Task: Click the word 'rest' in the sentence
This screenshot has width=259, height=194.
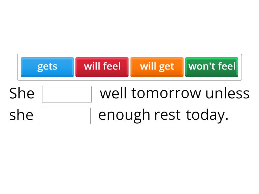Action: tap(168, 115)
